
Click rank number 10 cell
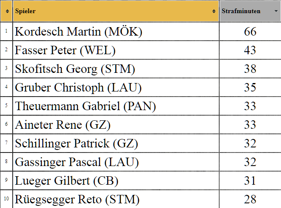pos(6,199)
